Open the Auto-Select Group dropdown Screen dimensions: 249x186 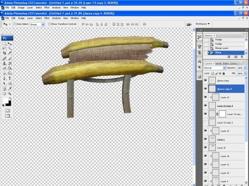click(43, 24)
